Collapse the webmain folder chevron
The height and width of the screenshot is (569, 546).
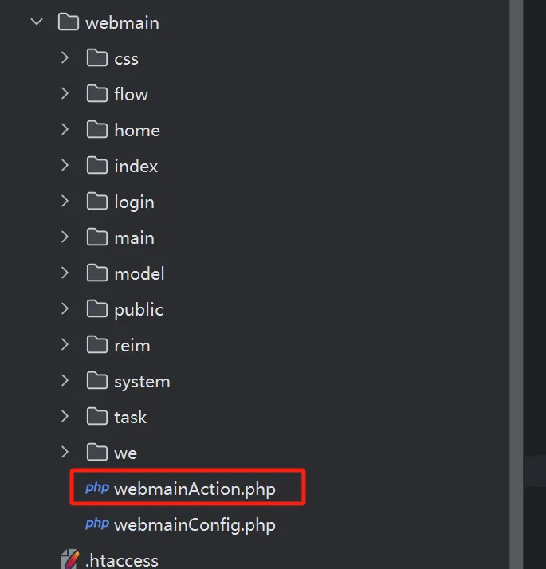37,22
